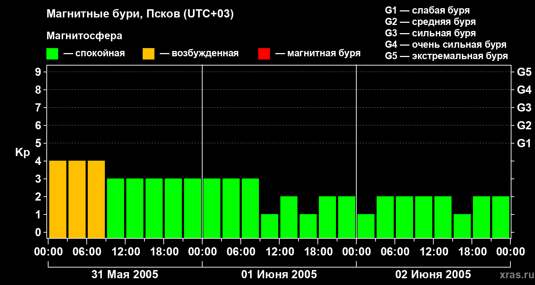Click the Kp 3 bar starting 00:00 on 01 June
The image size is (535, 285).
(212, 208)
